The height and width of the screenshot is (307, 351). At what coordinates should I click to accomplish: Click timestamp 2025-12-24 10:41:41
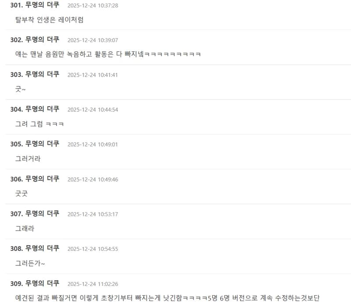(93, 75)
